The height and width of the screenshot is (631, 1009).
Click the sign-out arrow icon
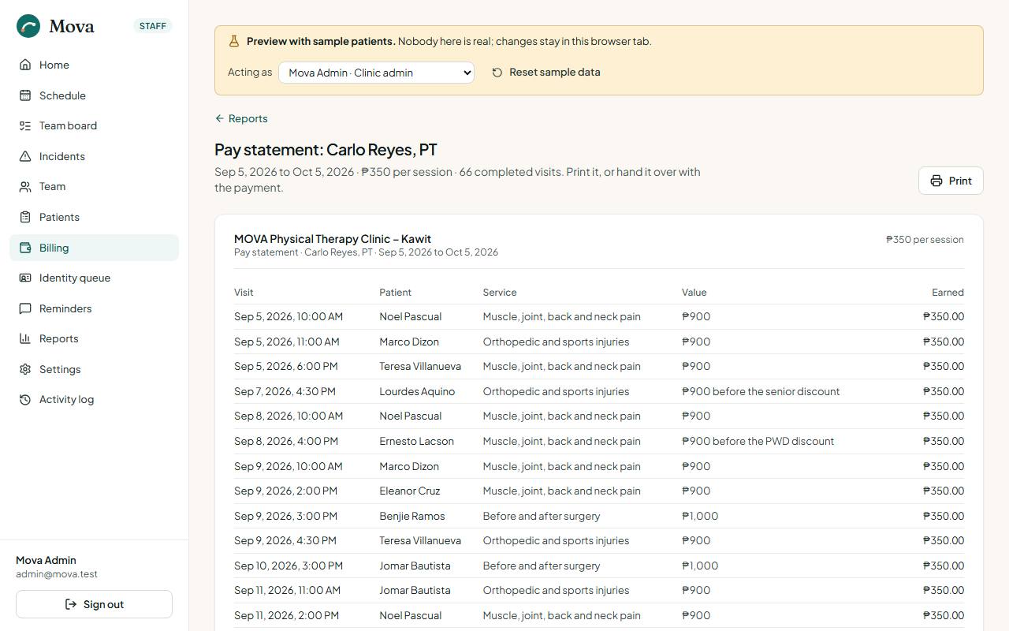pos(71,604)
